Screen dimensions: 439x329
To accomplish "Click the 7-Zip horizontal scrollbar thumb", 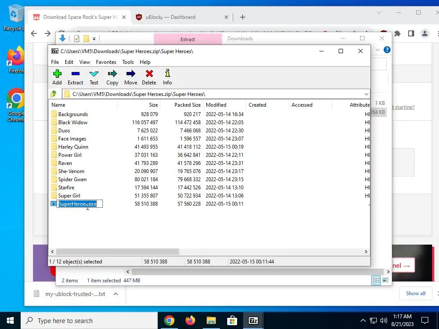I will 117,251.
